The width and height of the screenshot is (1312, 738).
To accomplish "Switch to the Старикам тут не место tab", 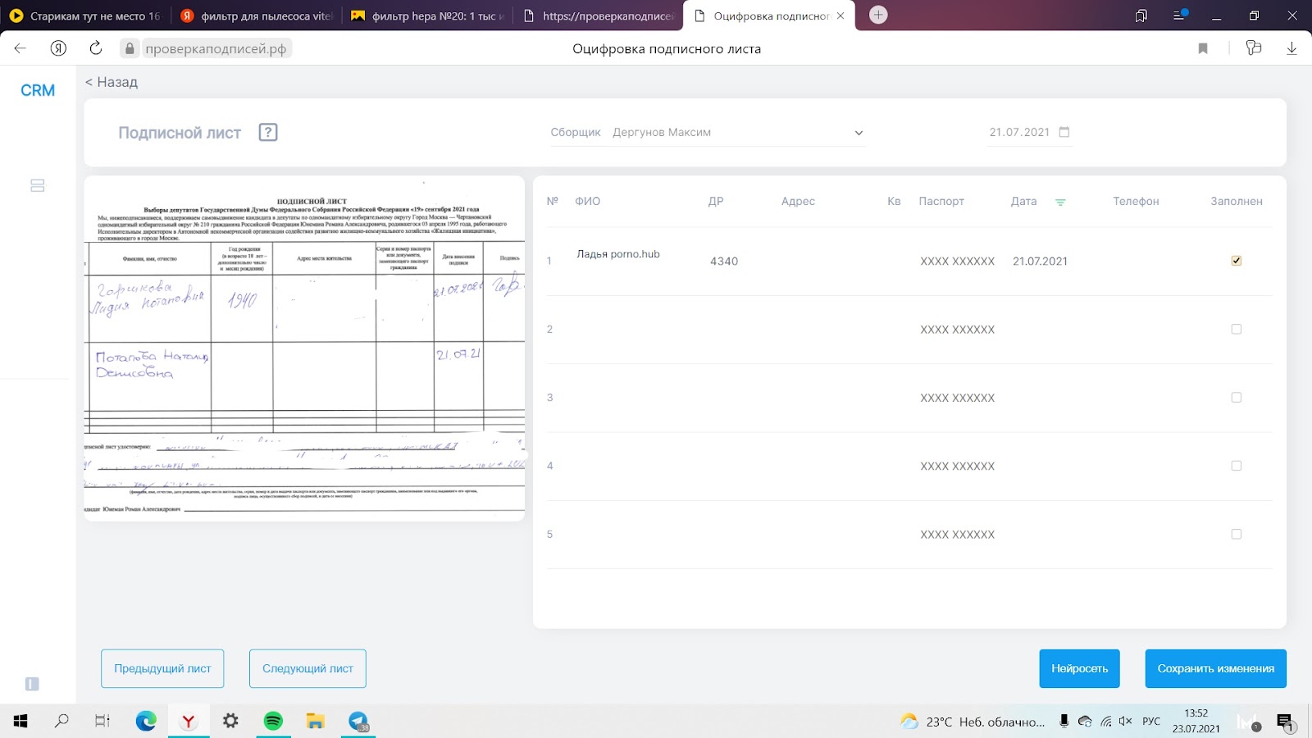I will [85, 16].
